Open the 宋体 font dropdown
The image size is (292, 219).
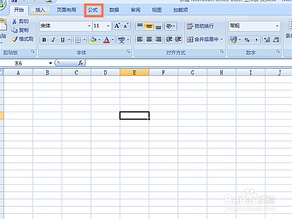(89, 26)
